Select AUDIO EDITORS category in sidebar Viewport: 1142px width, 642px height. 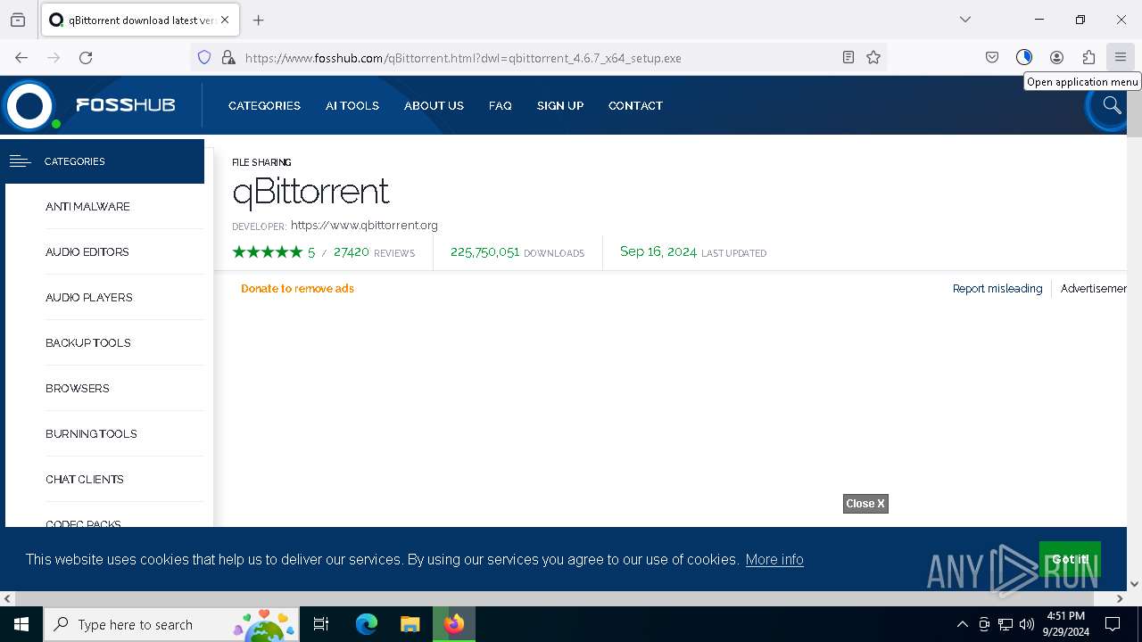(x=87, y=251)
